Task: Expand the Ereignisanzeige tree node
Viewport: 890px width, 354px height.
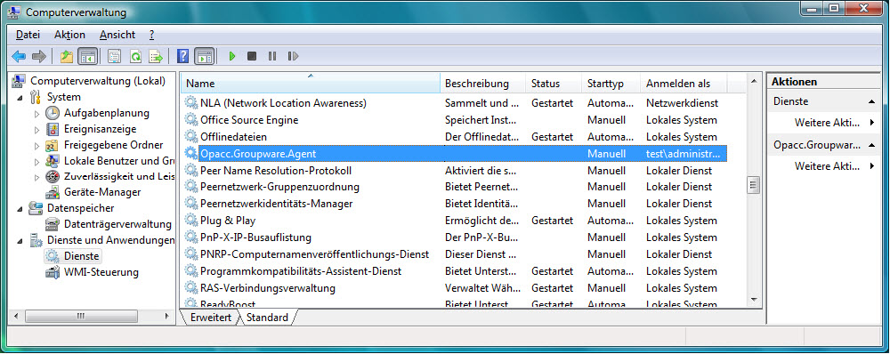Action: (36, 129)
